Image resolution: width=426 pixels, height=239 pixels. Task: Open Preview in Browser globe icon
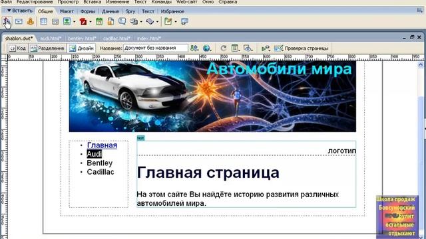pyautogui.click(x=207, y=48)
